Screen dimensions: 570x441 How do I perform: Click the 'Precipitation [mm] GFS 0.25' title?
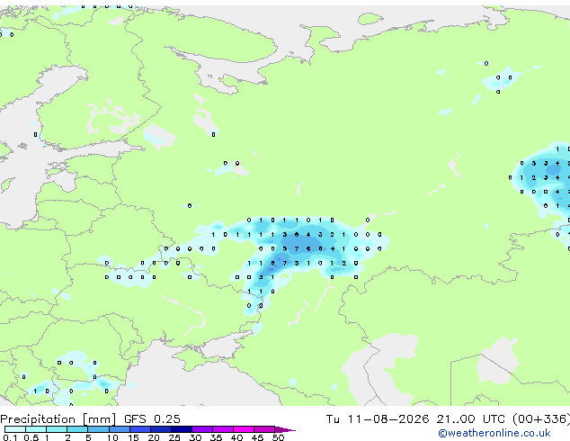(x=90, y=419)
